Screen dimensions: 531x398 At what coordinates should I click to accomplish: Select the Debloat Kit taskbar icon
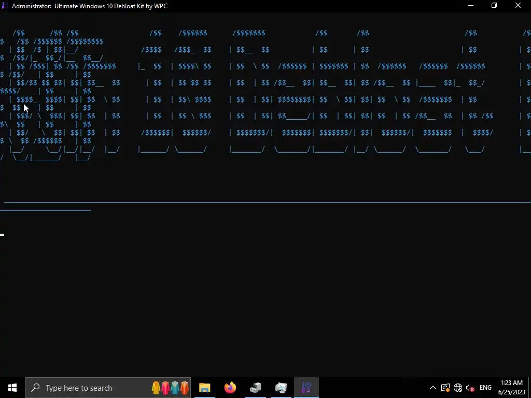click(x=306, y=388)
